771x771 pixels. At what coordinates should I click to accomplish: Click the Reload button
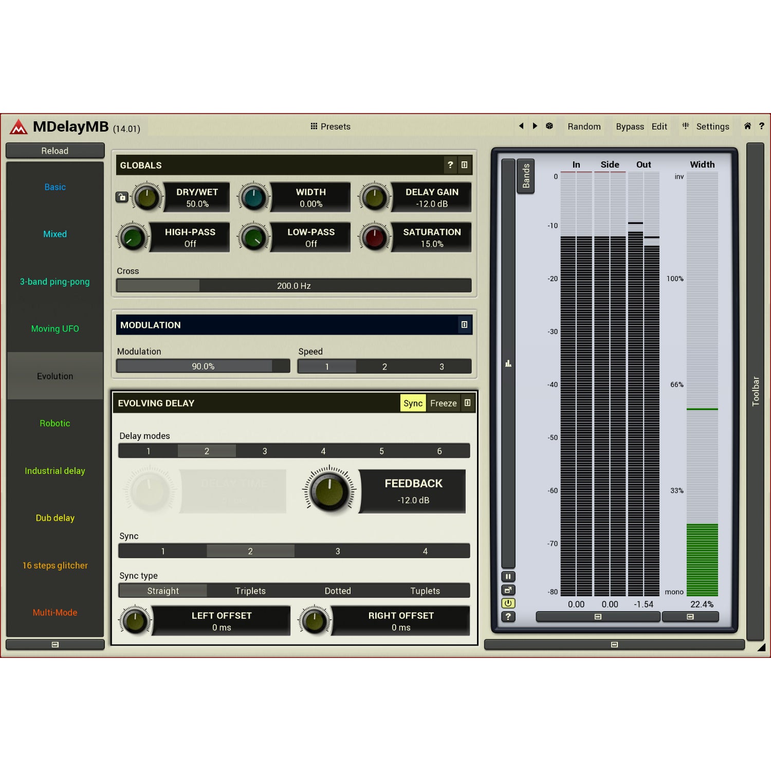point(55,151)
